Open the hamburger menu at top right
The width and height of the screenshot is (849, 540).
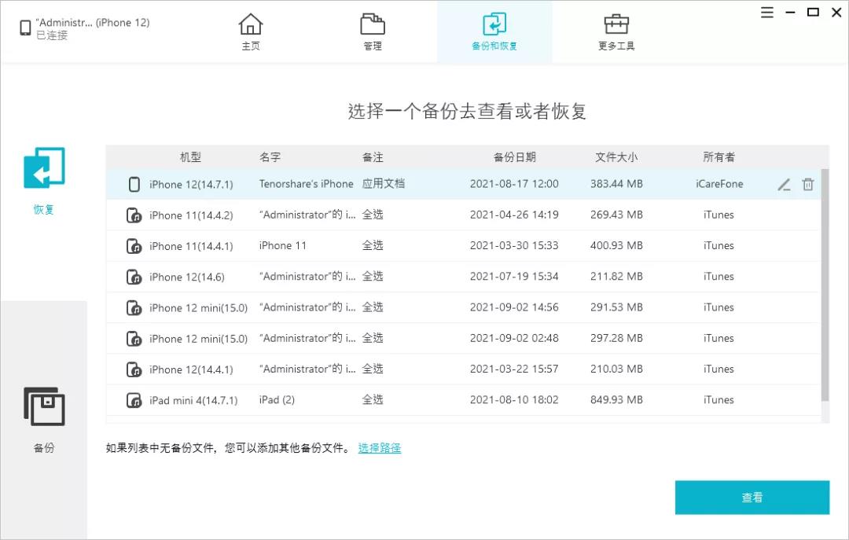point(766,13)
